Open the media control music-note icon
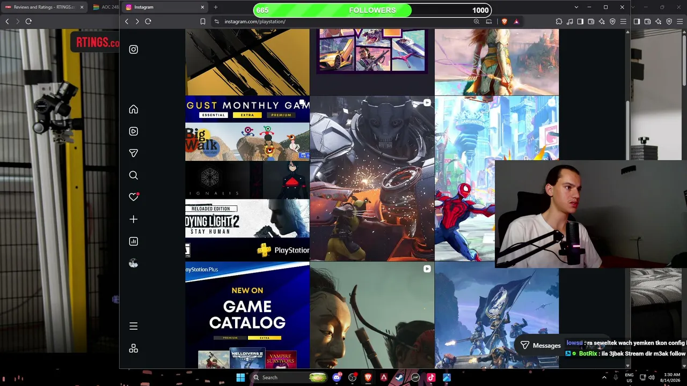The width and height of the screenshot is (687, 386). point(570,21)
